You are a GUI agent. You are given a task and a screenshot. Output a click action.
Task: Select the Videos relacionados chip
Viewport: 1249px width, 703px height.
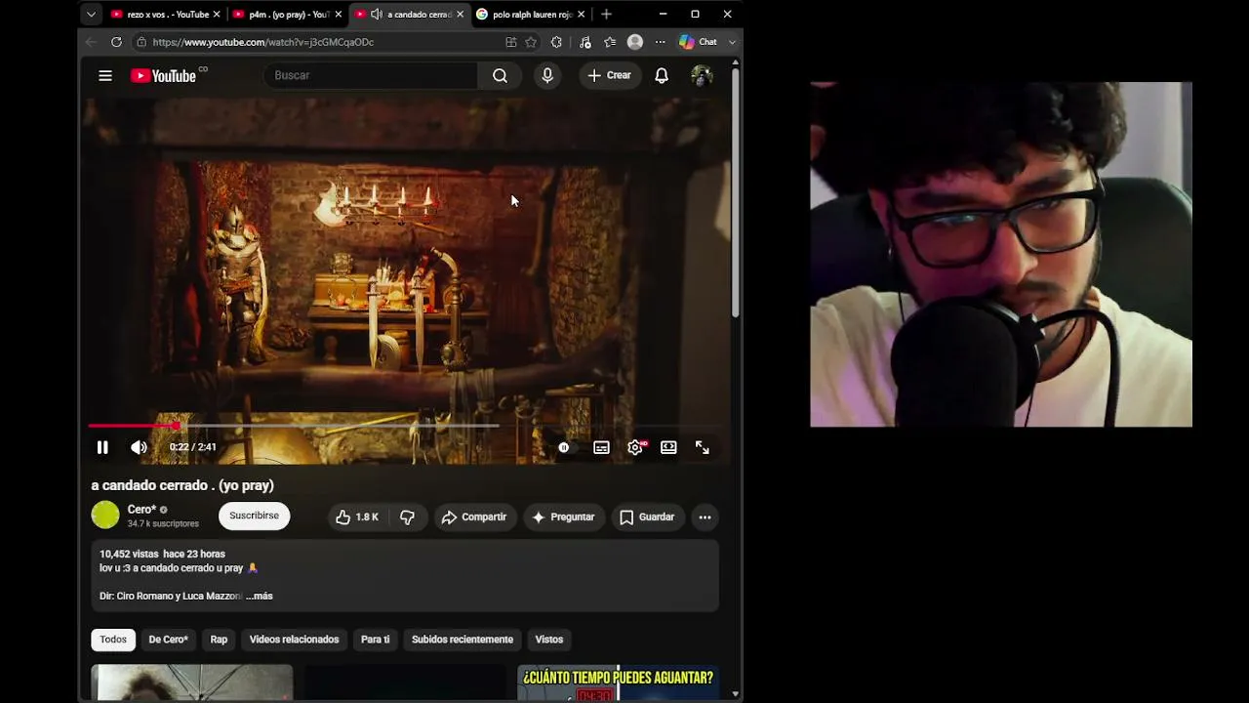[294, 640]
